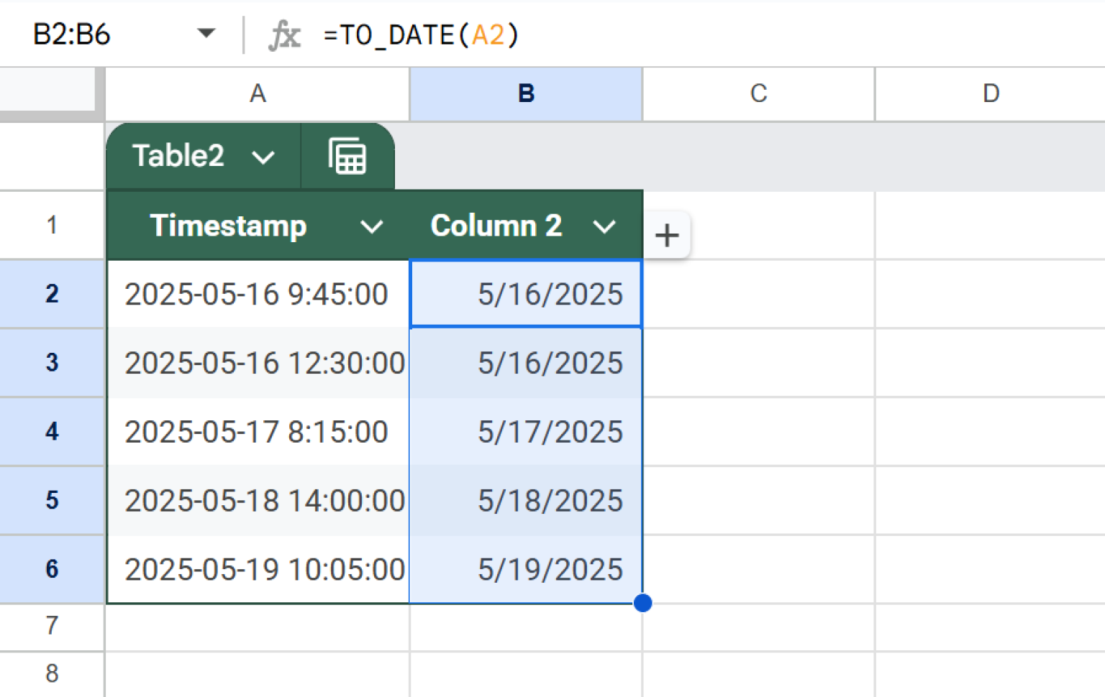Image resolution: width=1105 pixels, height=697 pixels.
Task: Open the Table2 dropdown menu
Action: pyautogui.click(x=263, y=156)
